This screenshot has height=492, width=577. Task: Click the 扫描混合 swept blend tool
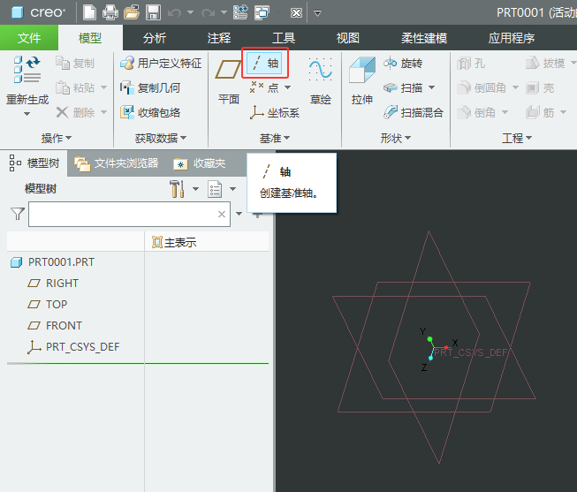[413, 112]
